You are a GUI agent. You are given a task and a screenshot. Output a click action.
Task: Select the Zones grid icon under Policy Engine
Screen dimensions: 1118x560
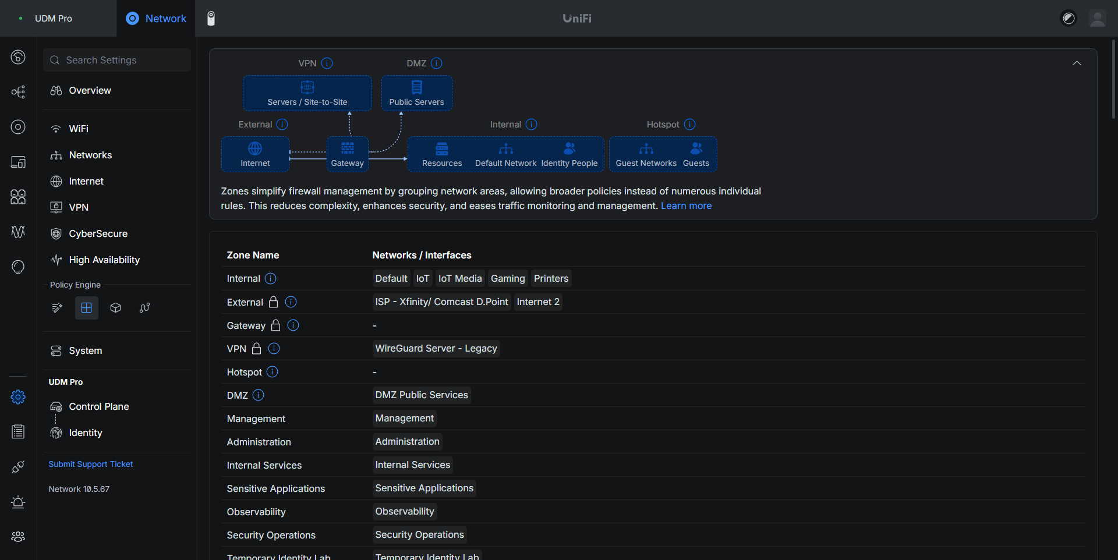tap(87, 308)
